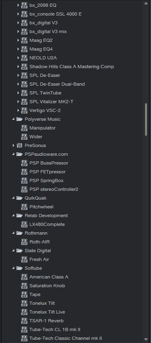This screenshot has height=343, width=151.
Task: Collapse the Polyverse Music folder
Action: pos(14,119)
